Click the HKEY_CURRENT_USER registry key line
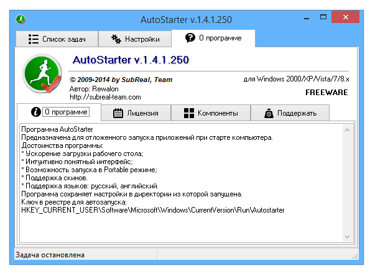 (x=153, y=210)
